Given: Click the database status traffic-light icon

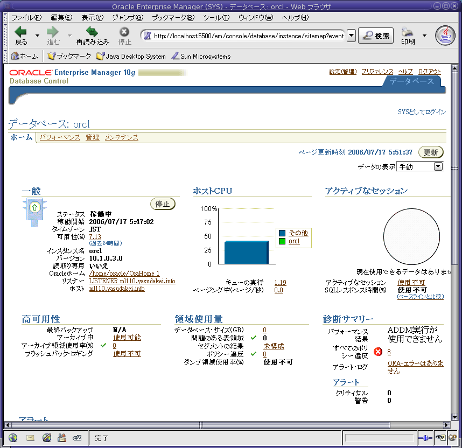Looking at the screenshot, I should [35, 213].
